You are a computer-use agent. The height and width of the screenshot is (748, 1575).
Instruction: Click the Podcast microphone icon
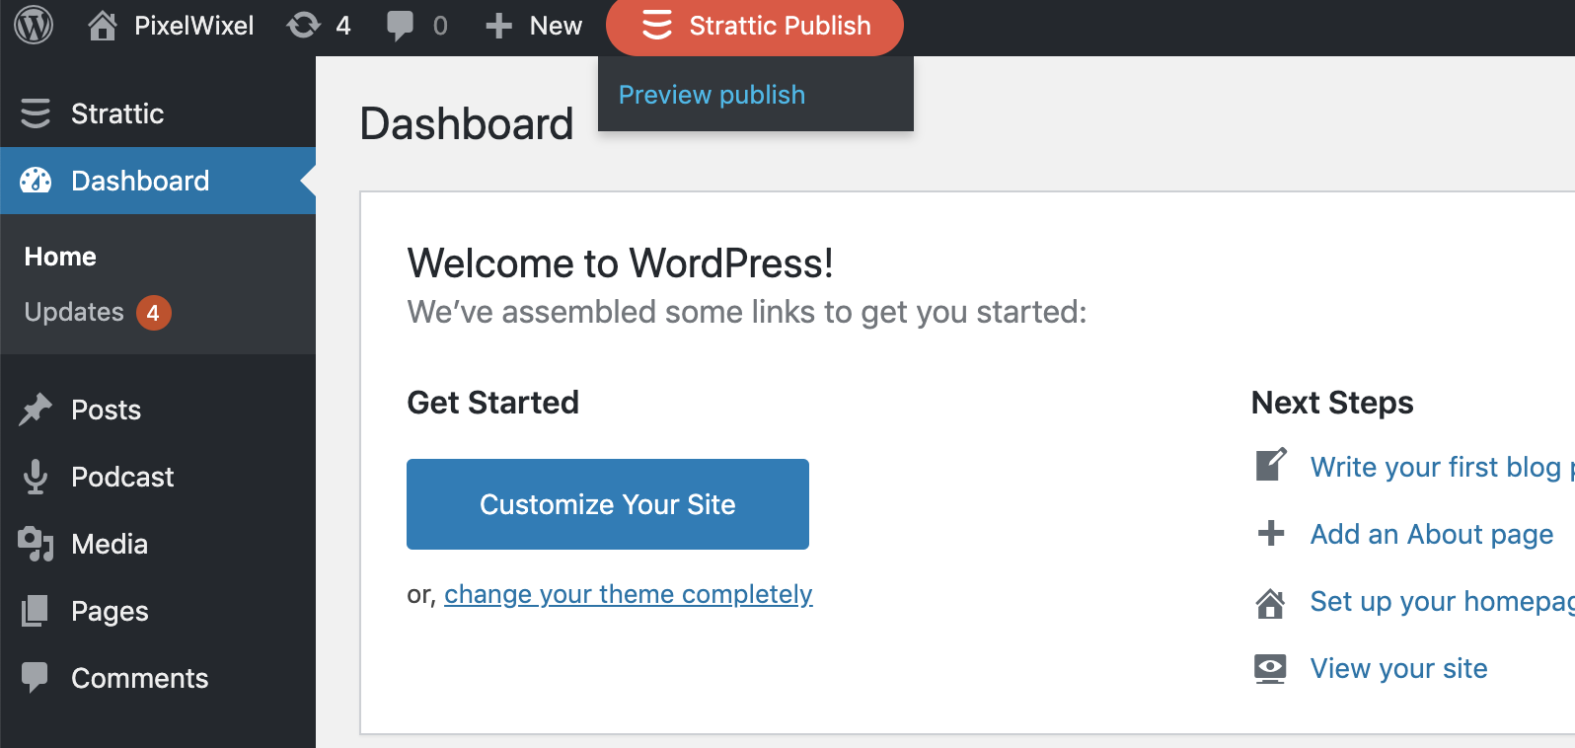[36, 477]
